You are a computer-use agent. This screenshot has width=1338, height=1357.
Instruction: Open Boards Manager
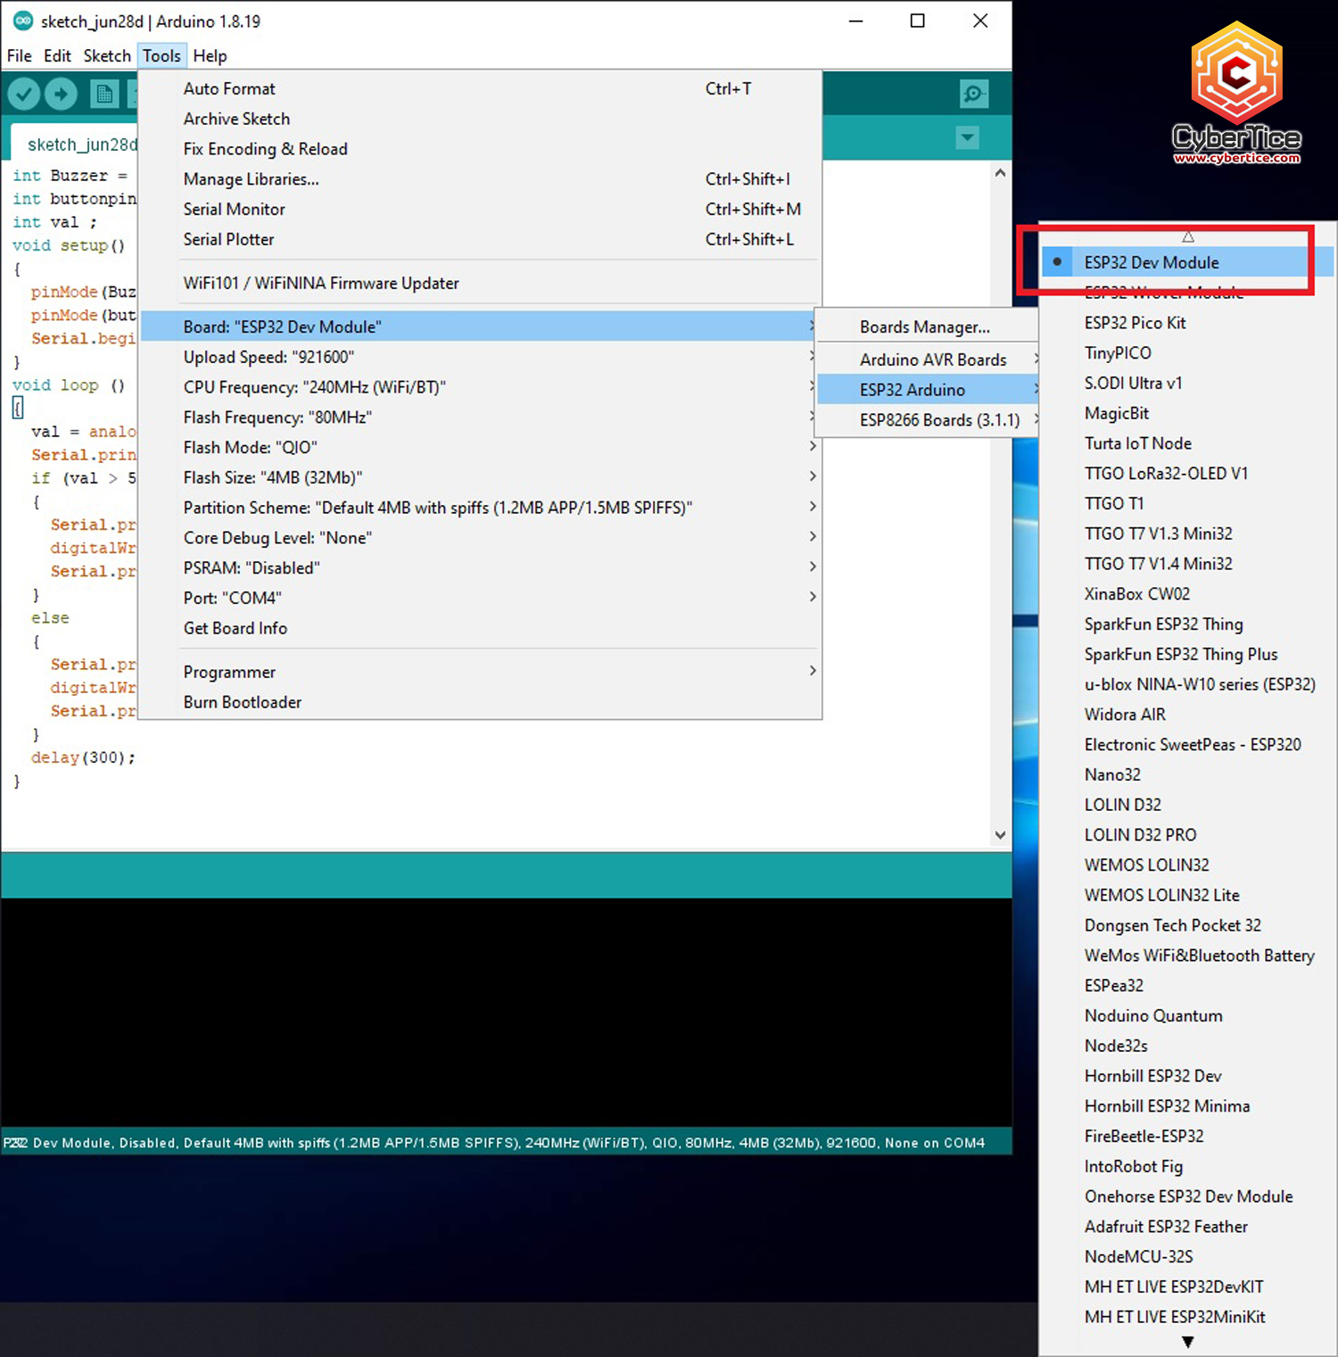924,327
